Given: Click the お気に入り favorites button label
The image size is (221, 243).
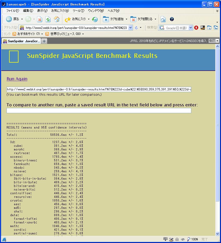Looking at the screenshot, I should pos(79,19).
